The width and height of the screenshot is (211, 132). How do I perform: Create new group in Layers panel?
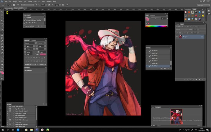196,80
